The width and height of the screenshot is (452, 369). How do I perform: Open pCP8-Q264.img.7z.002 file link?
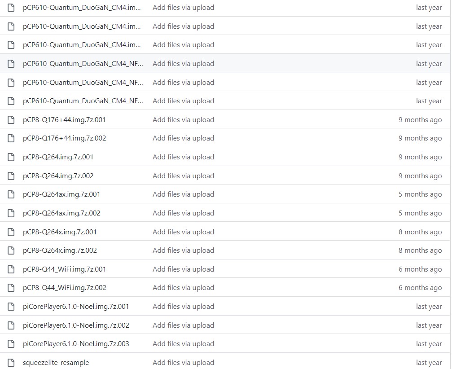[x=58, y=176]
